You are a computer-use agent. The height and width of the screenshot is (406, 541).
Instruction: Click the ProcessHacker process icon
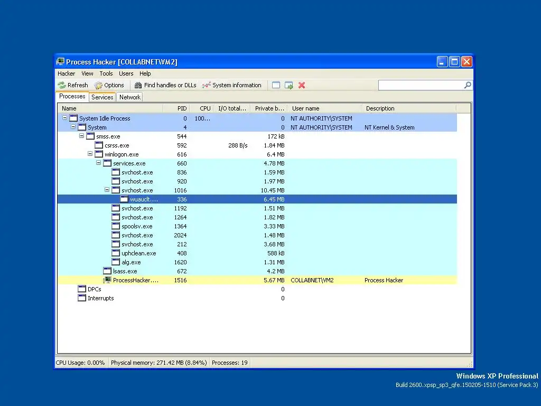[x=107, y=280]
